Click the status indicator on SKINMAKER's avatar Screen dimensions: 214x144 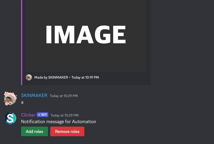(x=10, y=103)
